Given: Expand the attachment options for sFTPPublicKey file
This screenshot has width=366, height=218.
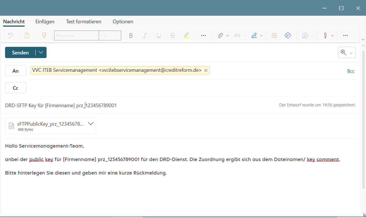Looking at the screenshot, I should click(x=90, y=123).
